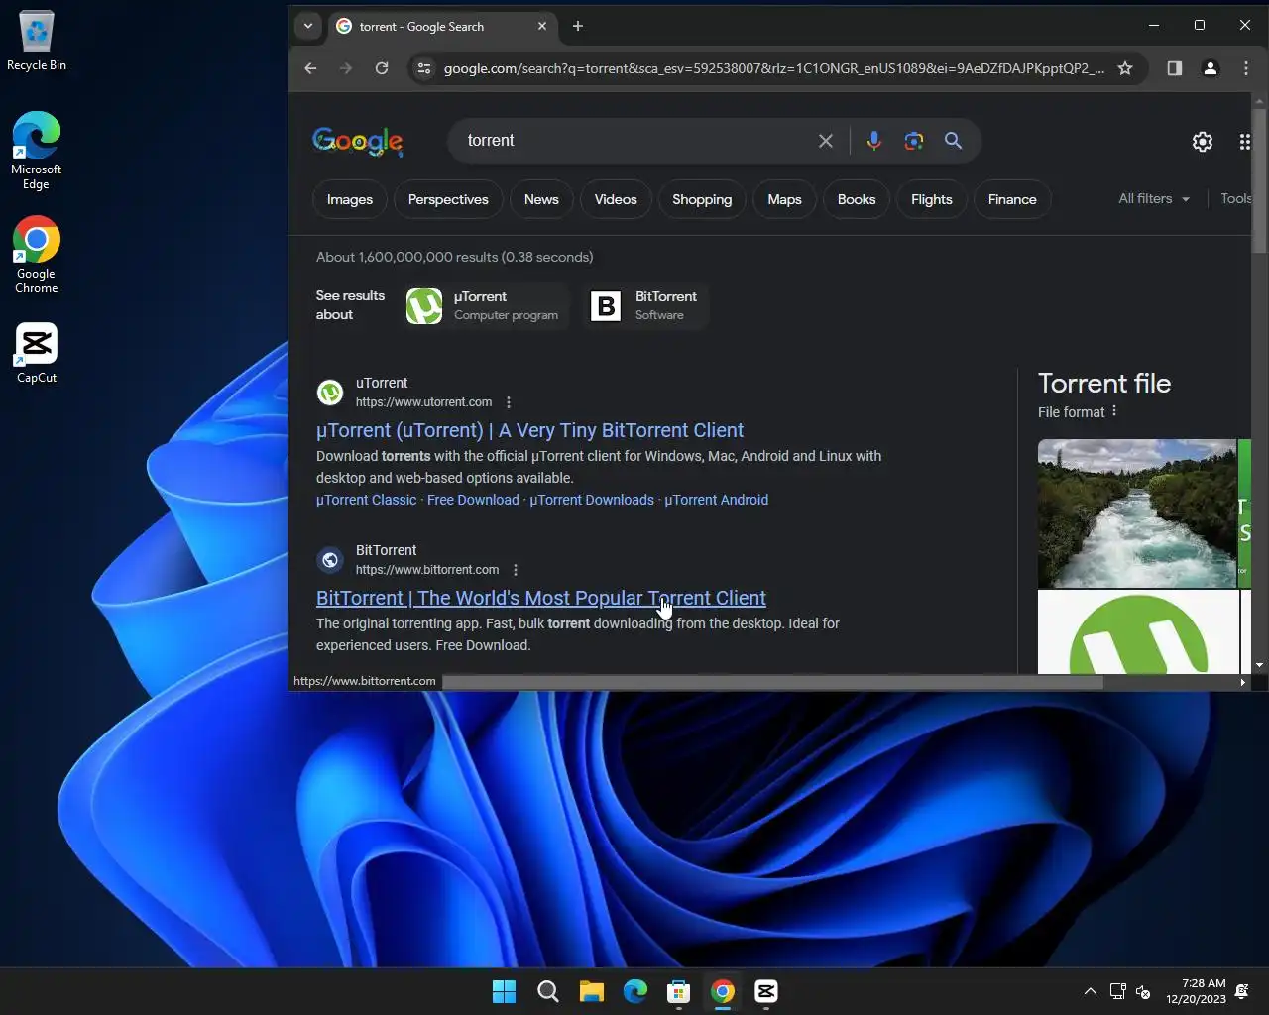Viewport: 1269px width, 1015px height.
Task: Open a new Chrome tab
Action: (578, 27)
